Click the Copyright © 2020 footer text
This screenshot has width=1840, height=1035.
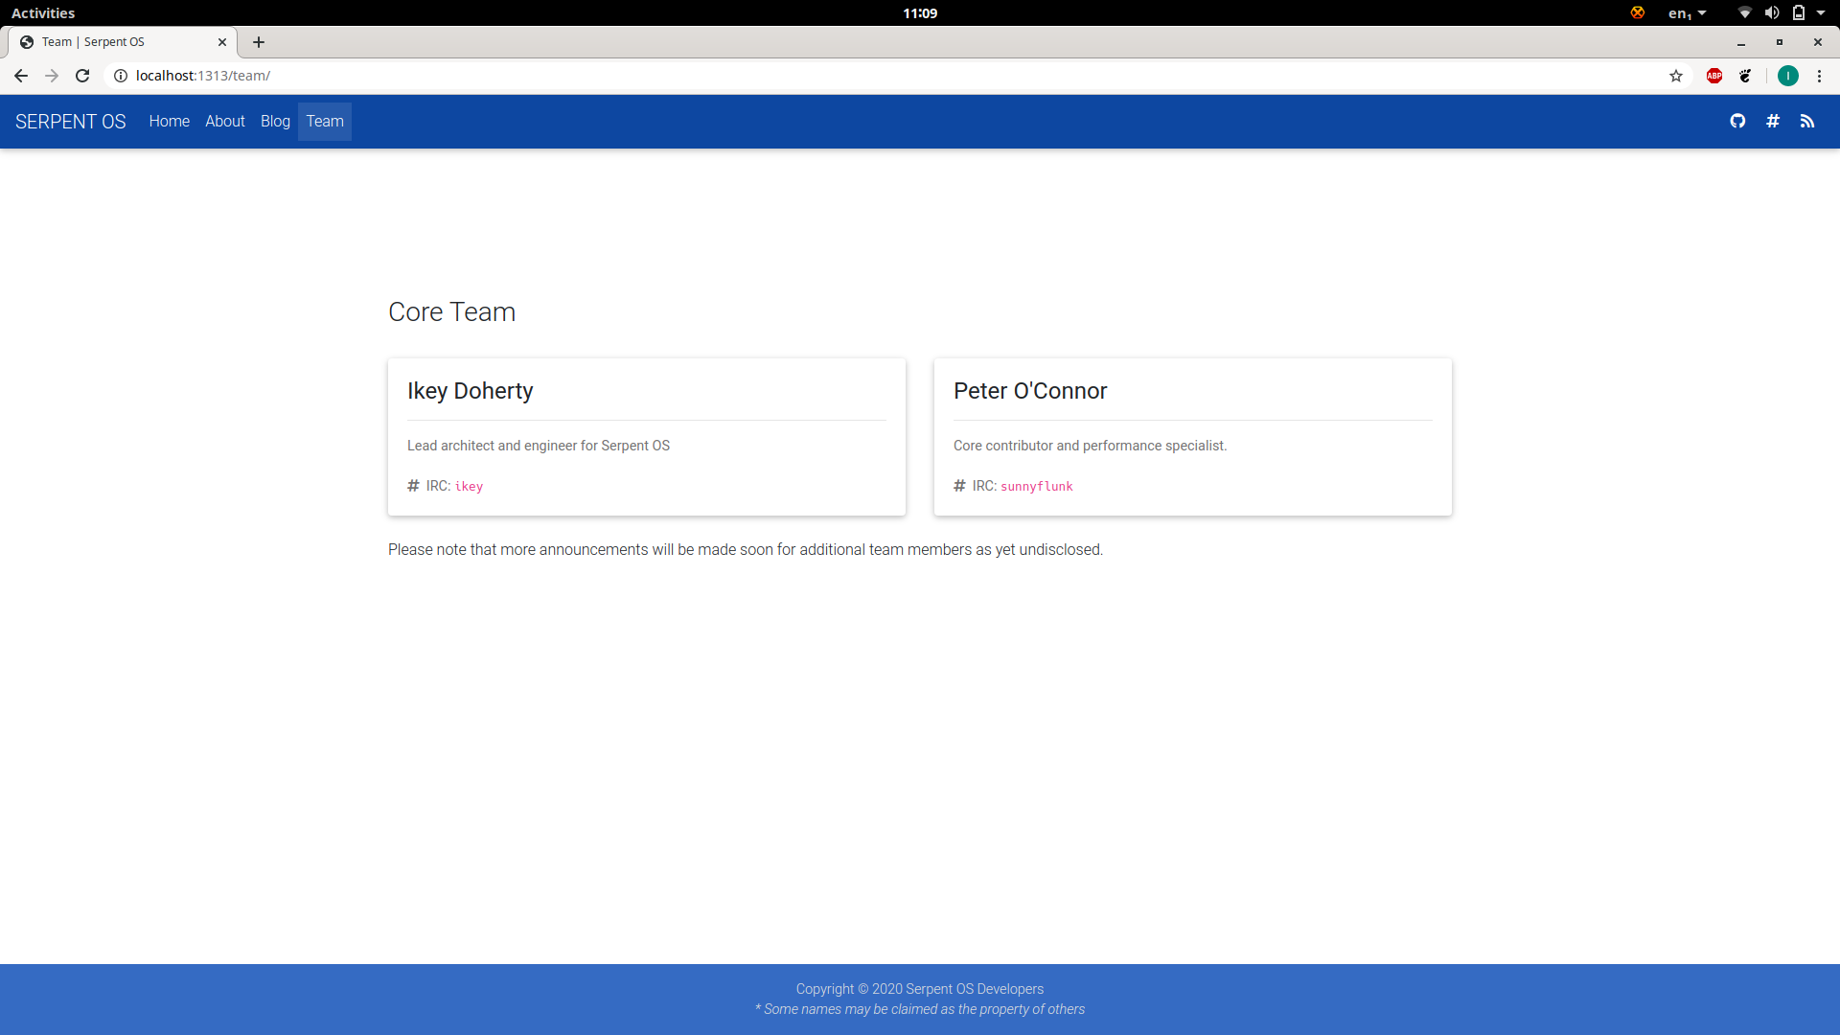(920, 989)
